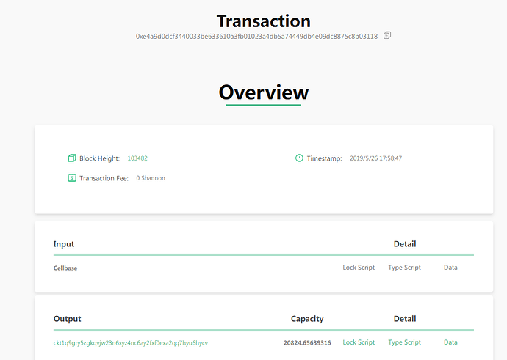The height and width of the screenshot is (360, 507).
Task: Open block 103482 link
Action: (x=137, y=158)
